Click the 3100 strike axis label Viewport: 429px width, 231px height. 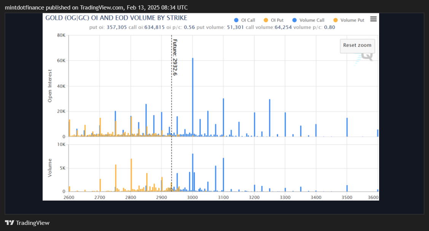click(223, 198)
